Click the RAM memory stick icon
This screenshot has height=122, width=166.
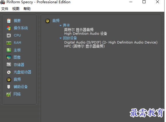click(x=9, y=43)
